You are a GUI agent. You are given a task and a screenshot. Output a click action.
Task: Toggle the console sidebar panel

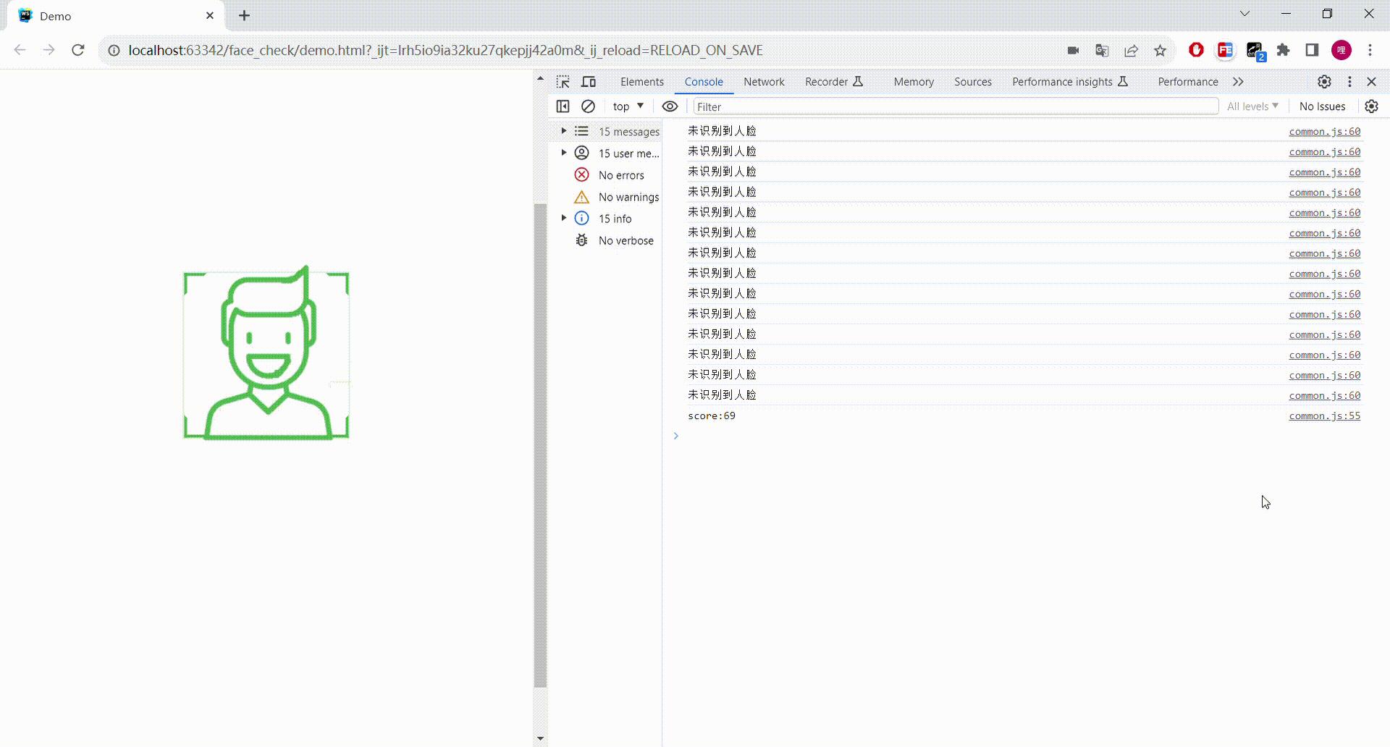coord(563,106)
